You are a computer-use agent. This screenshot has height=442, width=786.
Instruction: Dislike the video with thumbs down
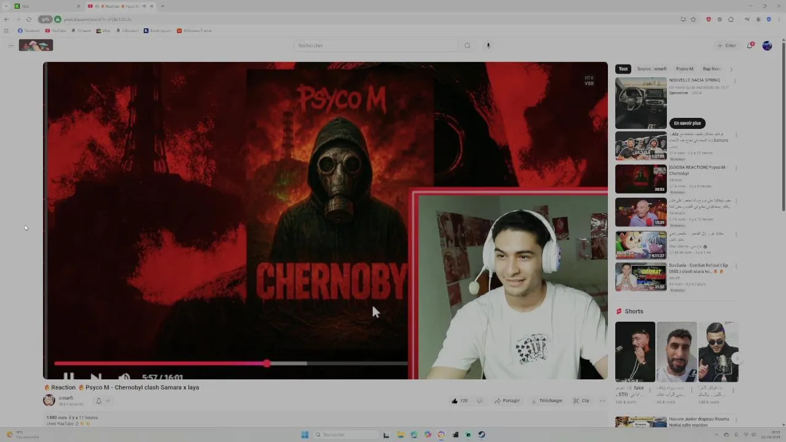coord(480,401)
